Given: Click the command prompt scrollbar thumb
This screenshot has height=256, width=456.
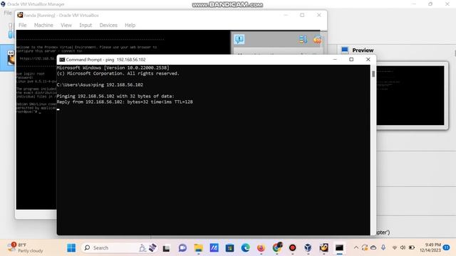Looking at the screenshot, I should click(x=373, y=74).
